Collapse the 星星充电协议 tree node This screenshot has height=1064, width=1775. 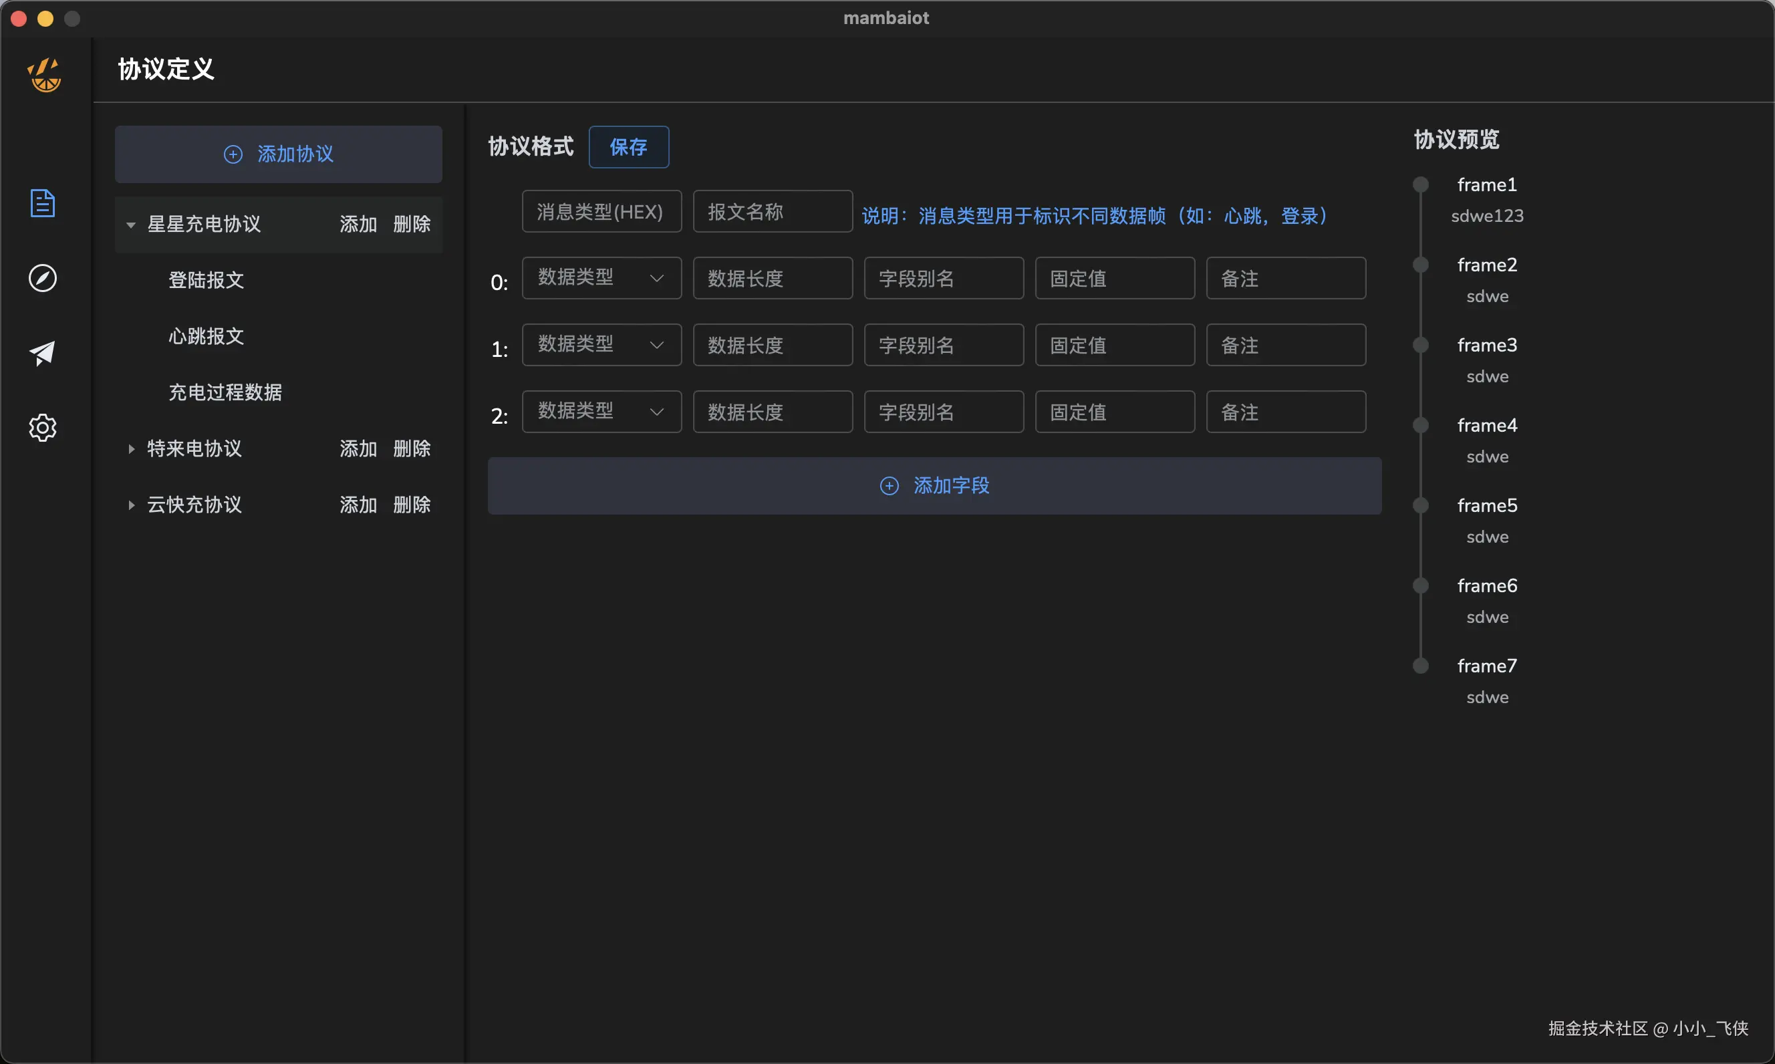[131, 225]
